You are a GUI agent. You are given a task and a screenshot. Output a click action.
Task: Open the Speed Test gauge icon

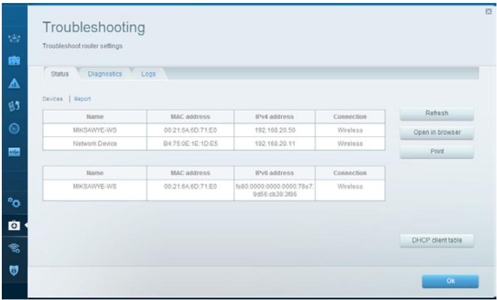14,129
